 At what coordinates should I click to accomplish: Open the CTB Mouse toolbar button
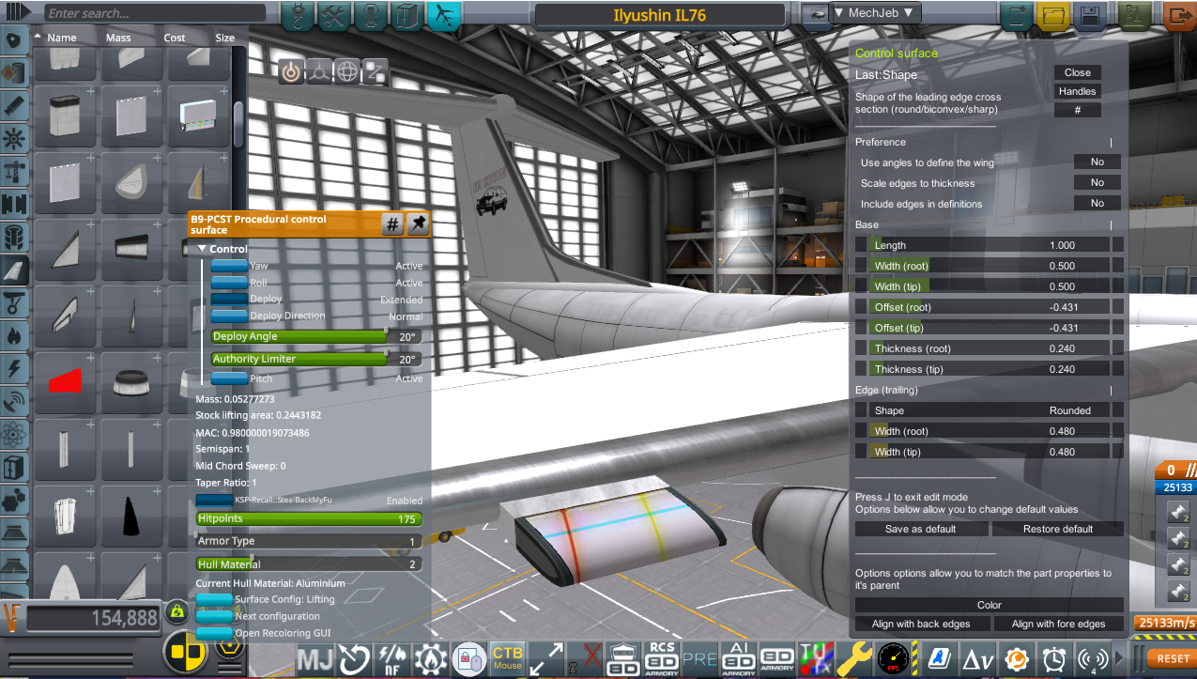pyautogui.click(x=507, y=658)
